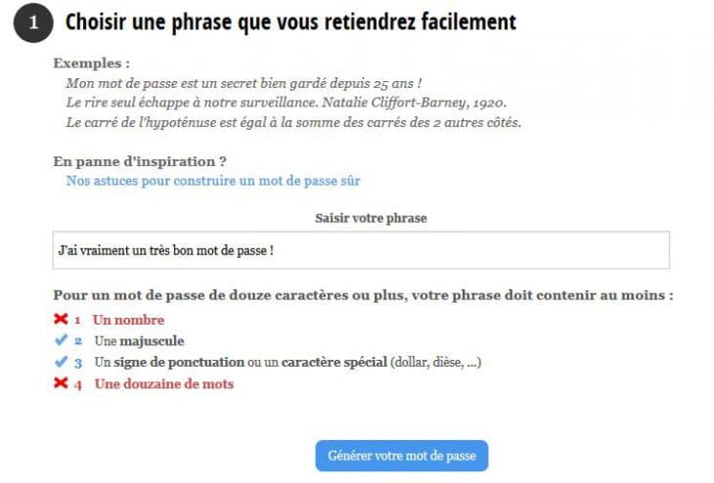Click the example 'Le carré de l'hypoténuse' phrase
This screenshot has height=483, width=714.
point(293,122)
